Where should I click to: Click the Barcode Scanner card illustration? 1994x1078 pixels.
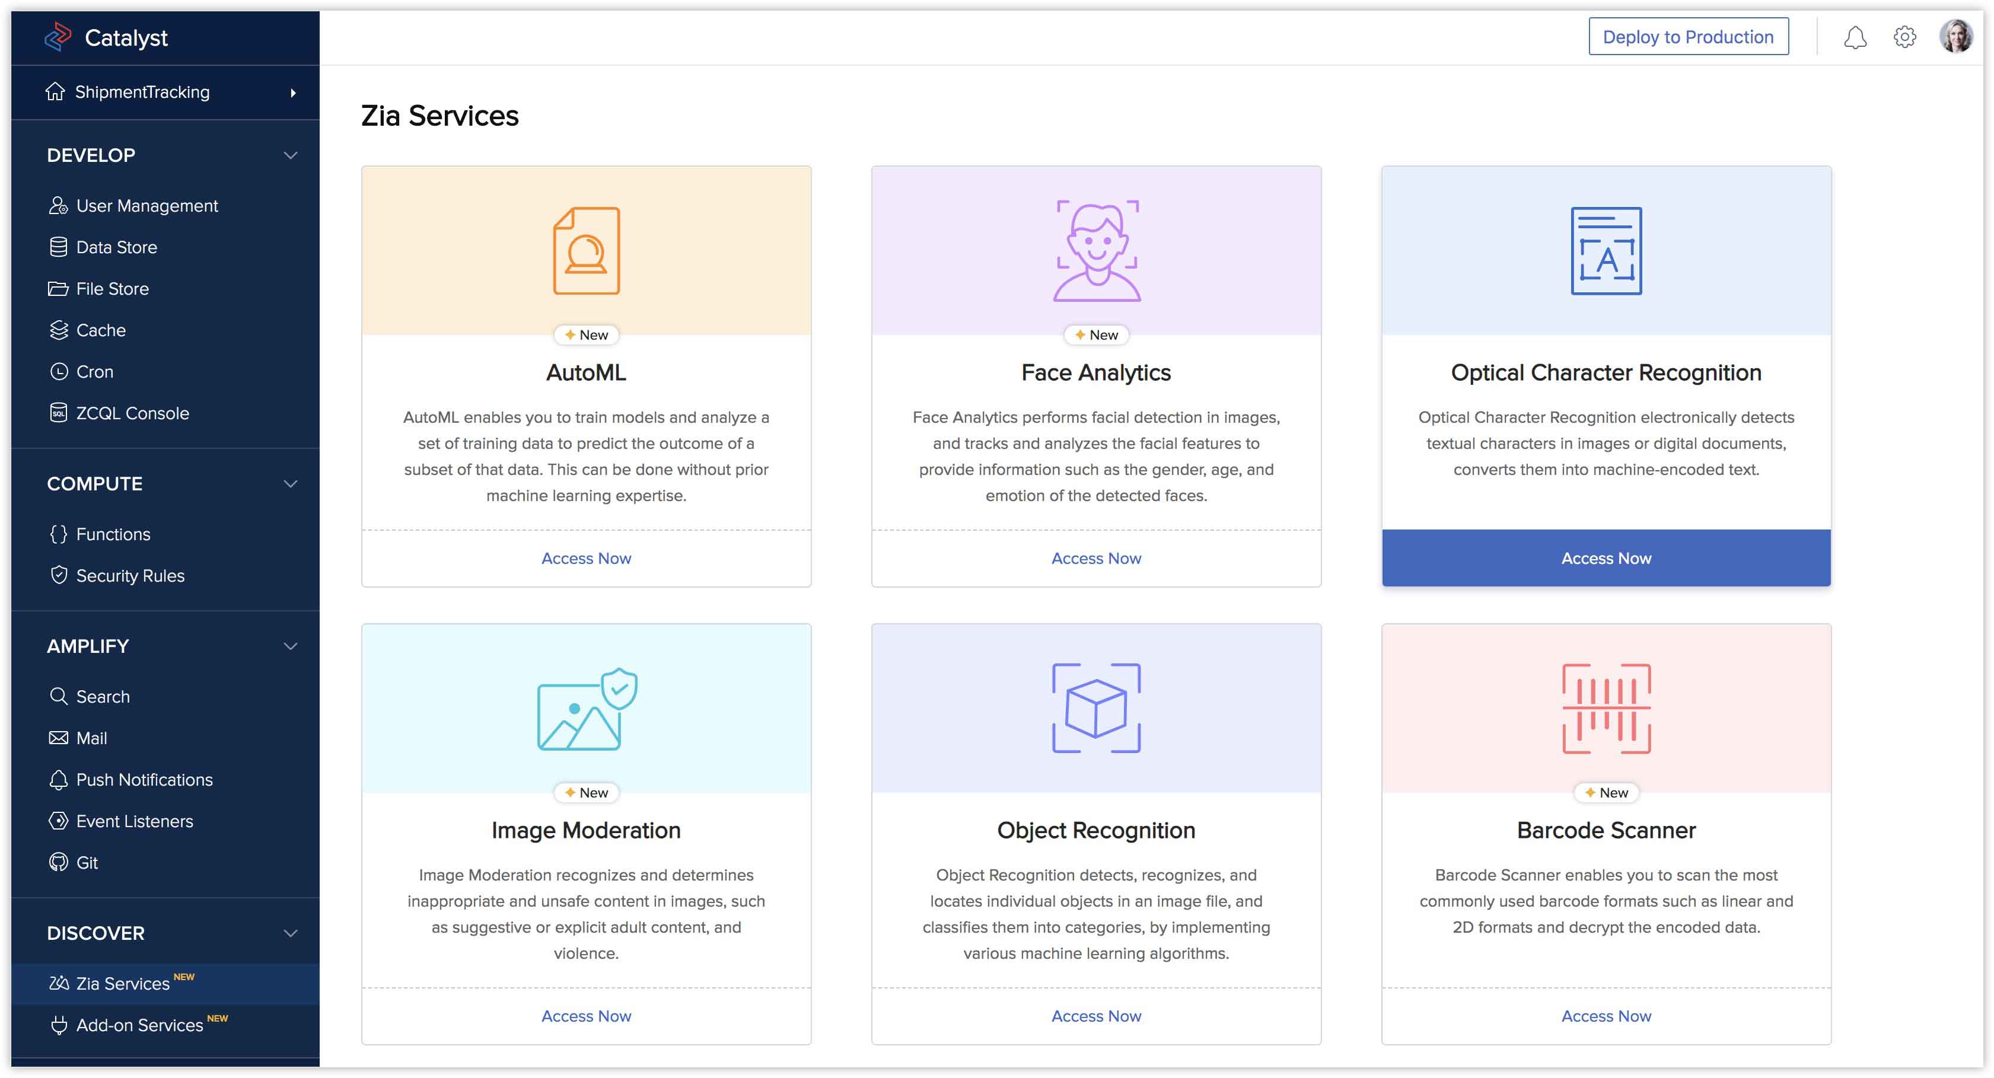point(1606,708)
